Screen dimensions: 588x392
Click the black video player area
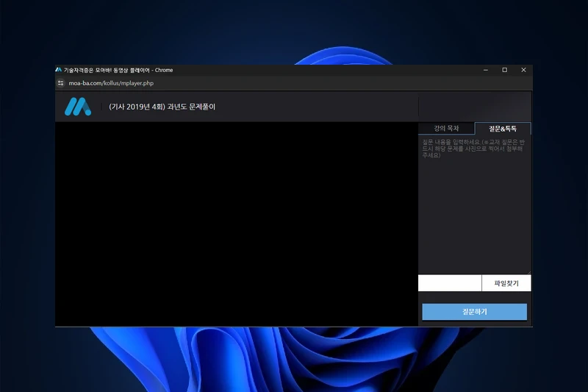(x=237, y=224)
